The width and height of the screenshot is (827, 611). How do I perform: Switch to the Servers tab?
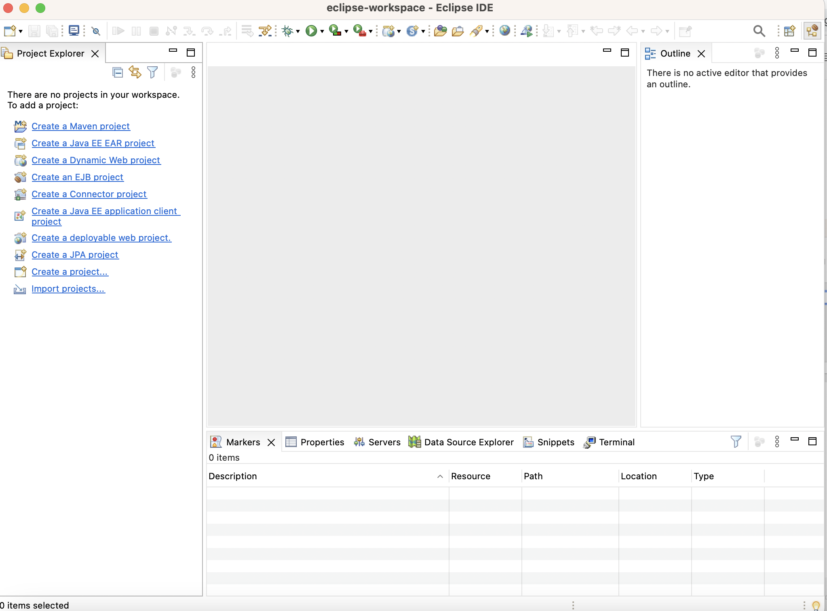[x=377, y=442]
